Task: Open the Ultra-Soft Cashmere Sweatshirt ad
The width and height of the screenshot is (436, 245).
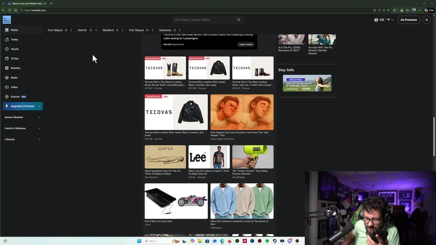Action: [x=242, y=206]
